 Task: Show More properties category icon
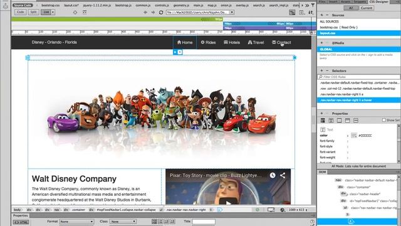[356, 121]
